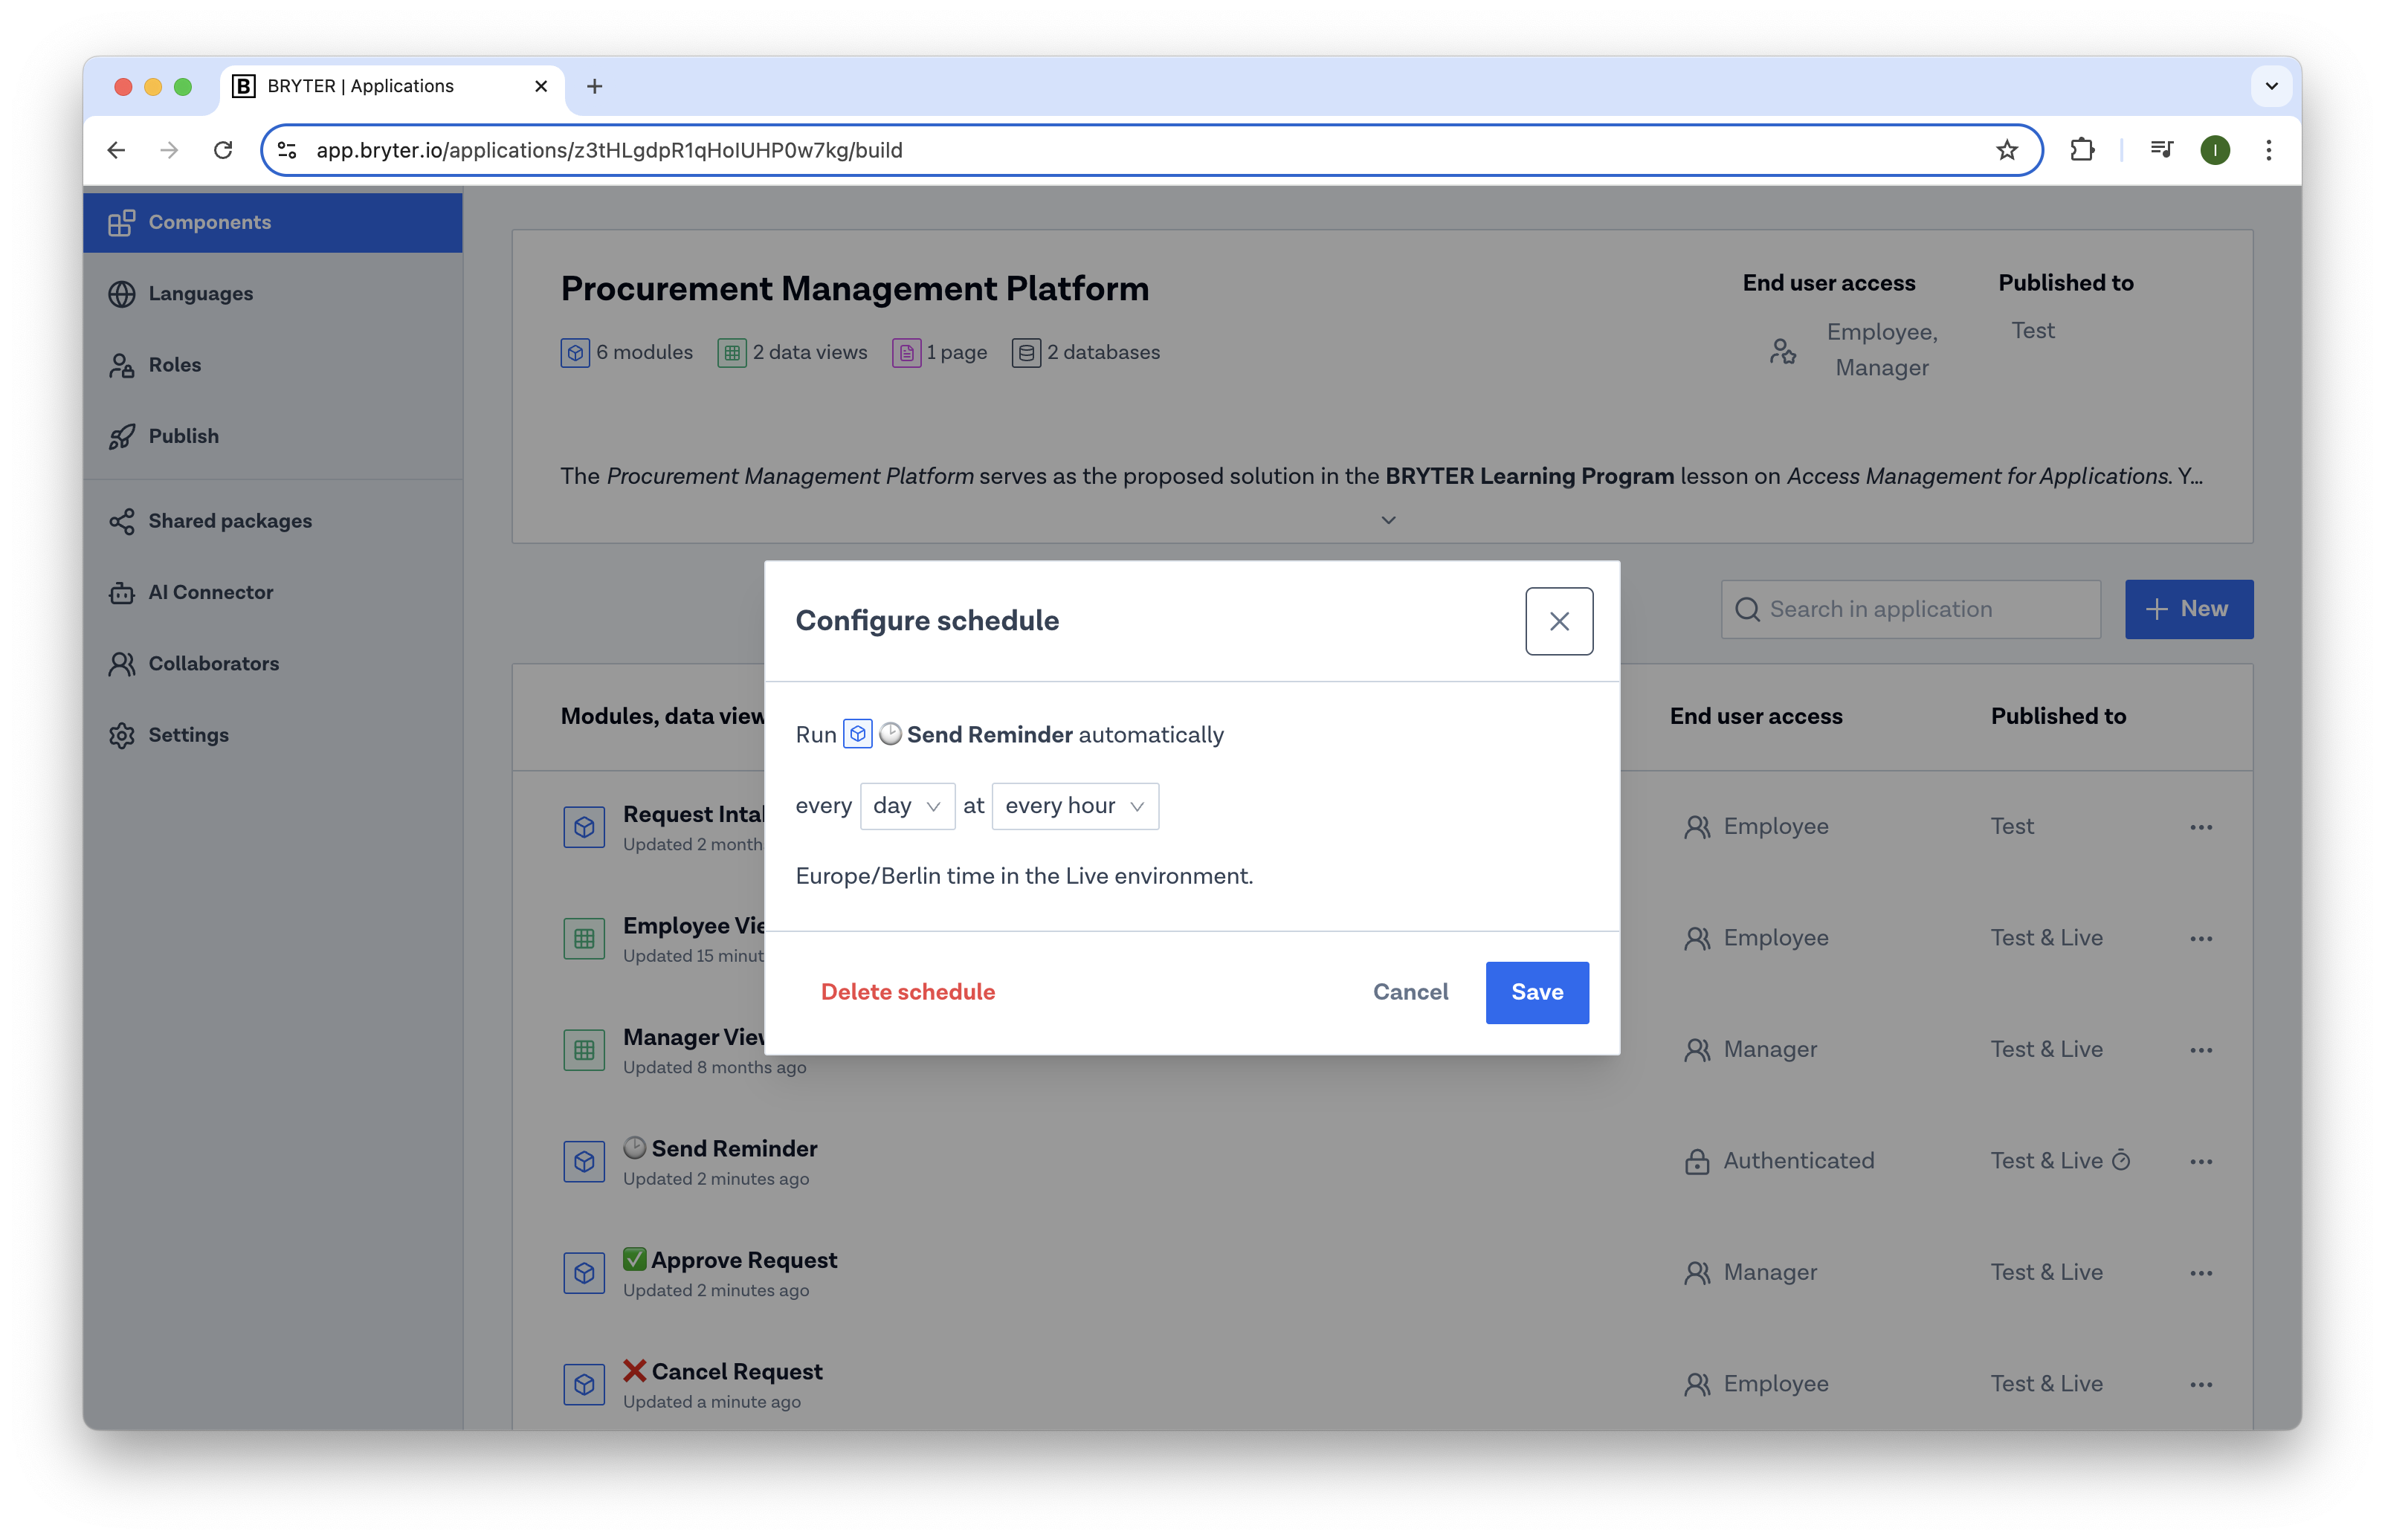Click the Publish rocket icon

click(122, 437)
